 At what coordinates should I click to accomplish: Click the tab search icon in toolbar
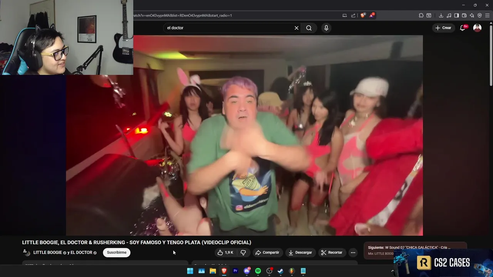point(429,15)
